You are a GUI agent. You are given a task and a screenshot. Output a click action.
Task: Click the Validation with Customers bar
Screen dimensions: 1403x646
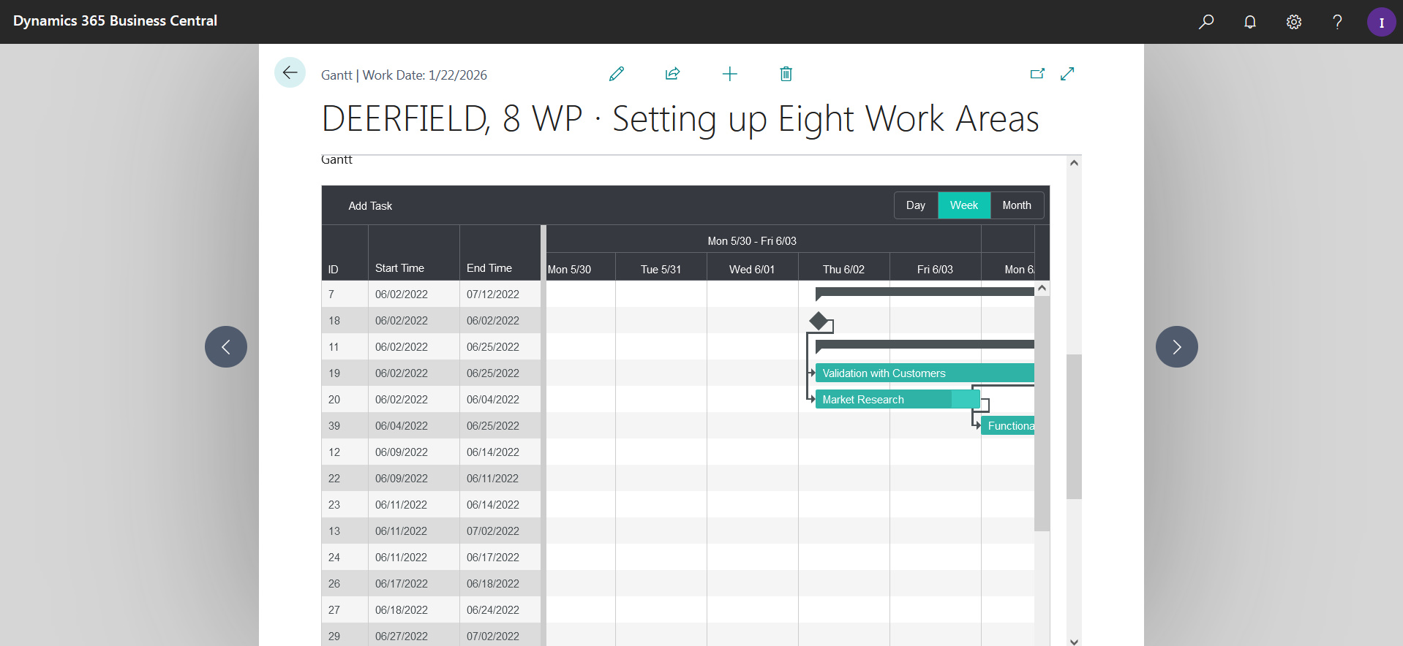tap(925, 373)
